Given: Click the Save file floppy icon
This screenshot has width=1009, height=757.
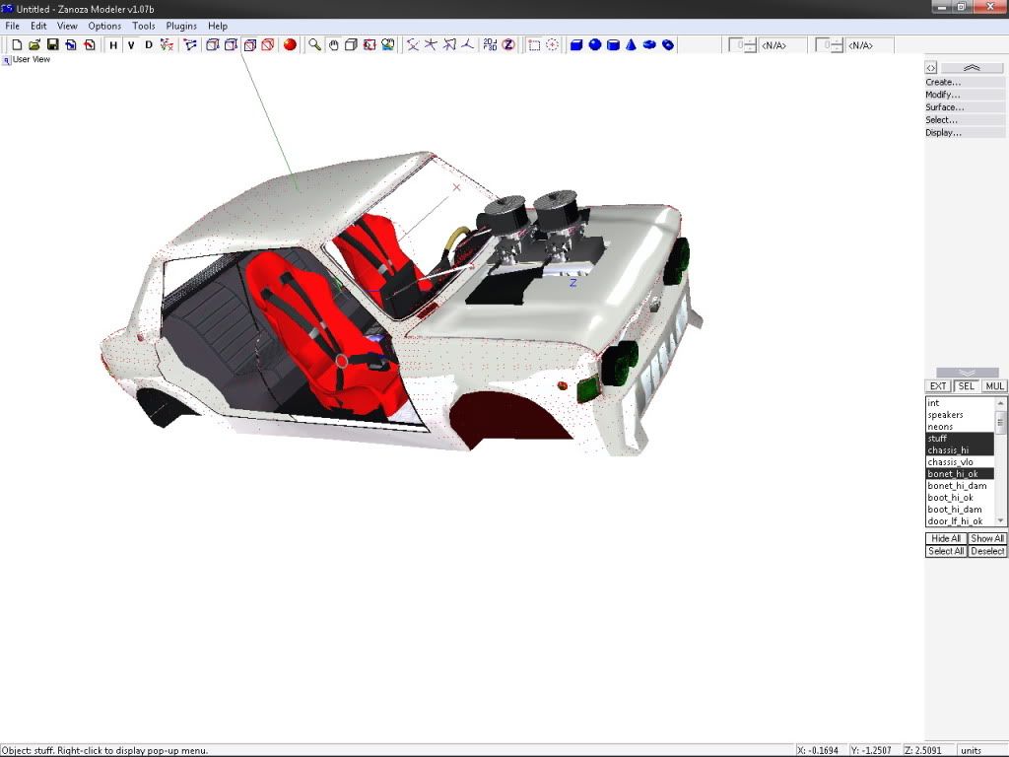Looking at the screenshot, I should click(52, 44).
